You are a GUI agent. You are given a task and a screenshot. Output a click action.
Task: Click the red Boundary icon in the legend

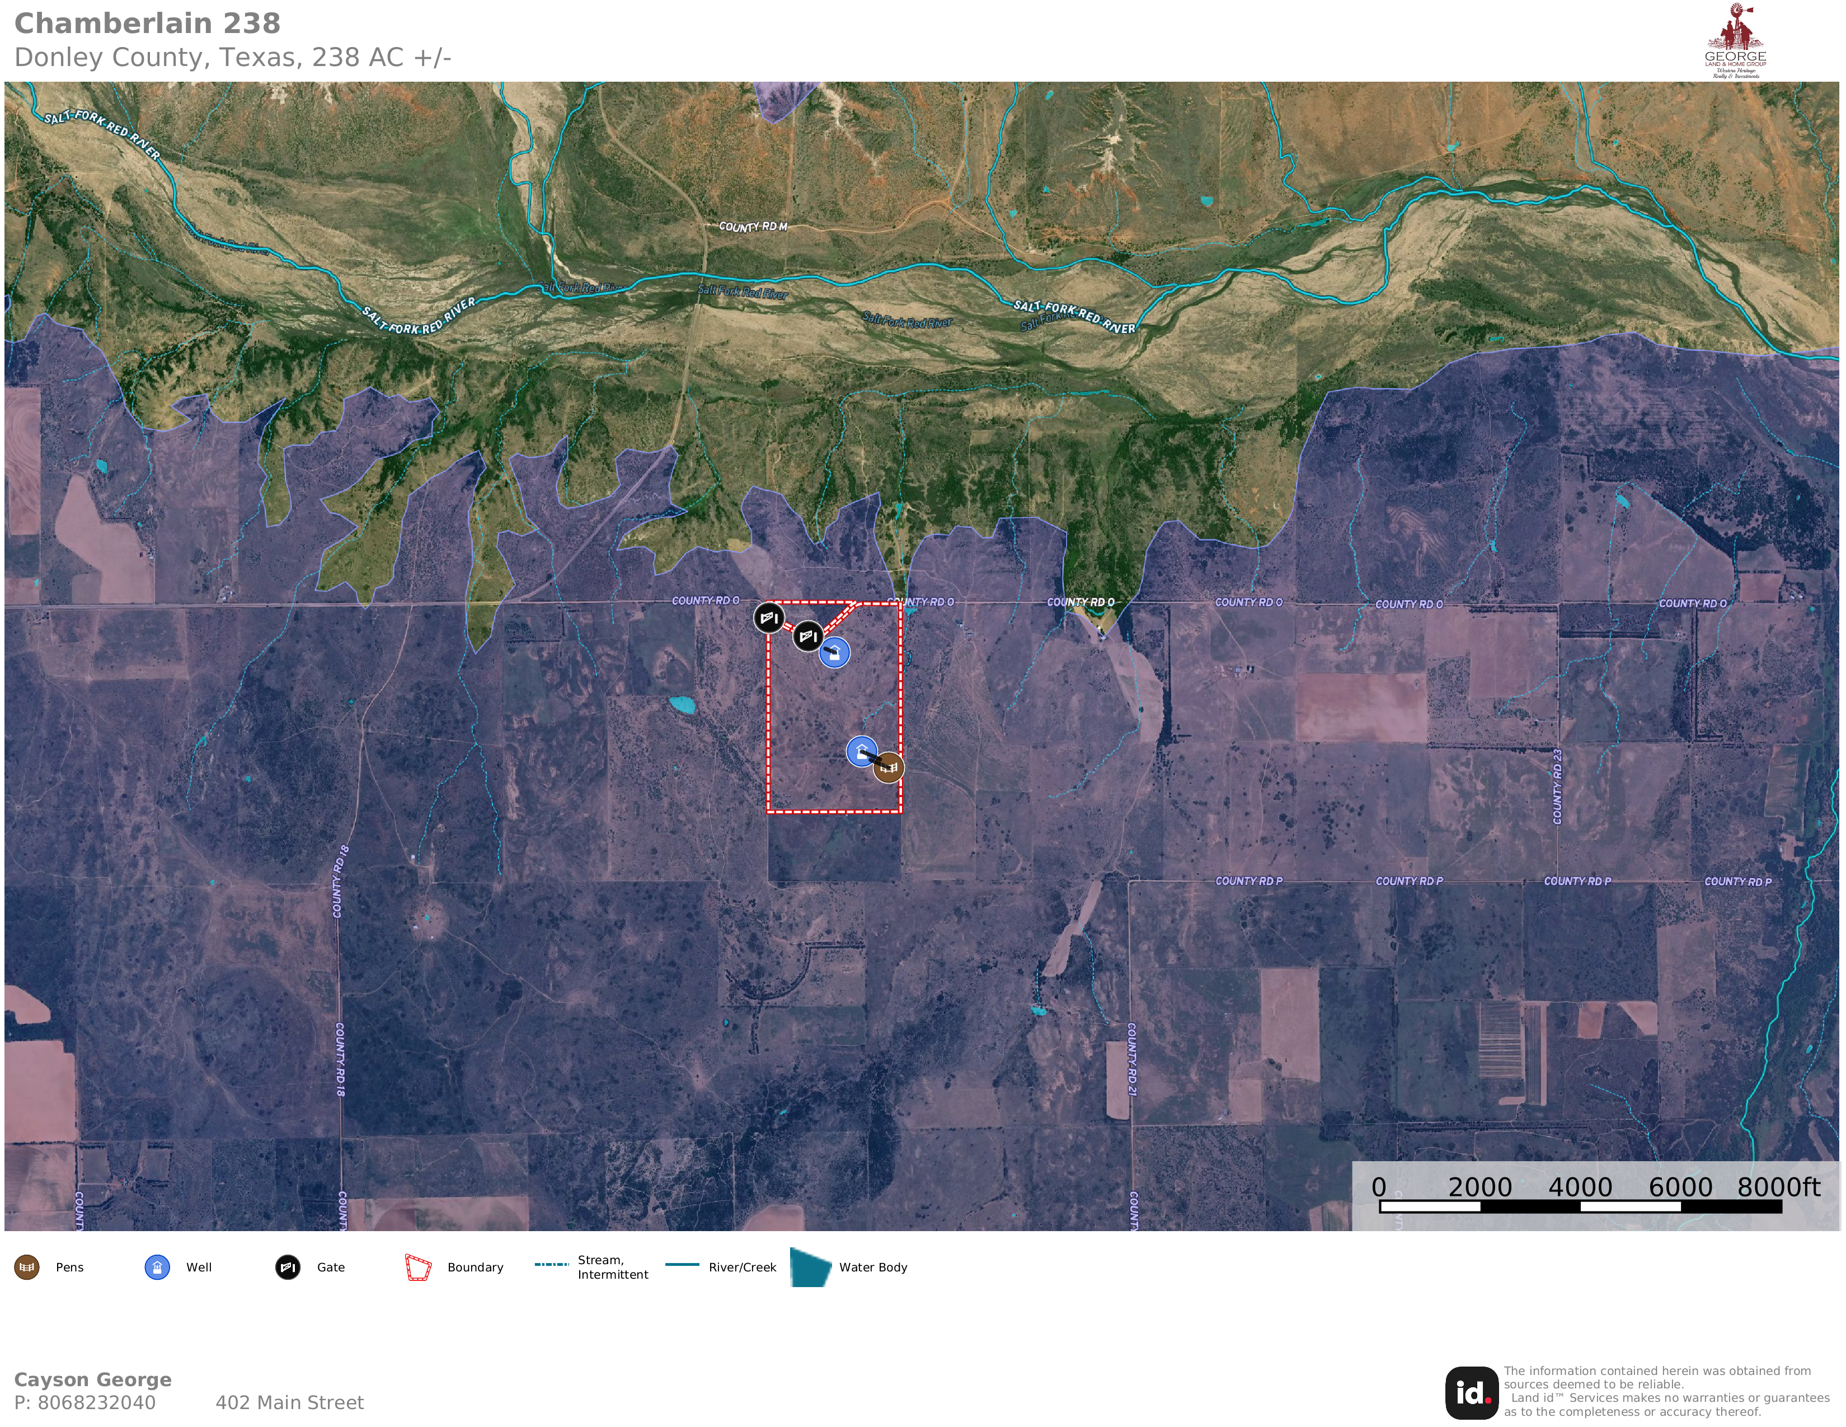(417, 1267)
